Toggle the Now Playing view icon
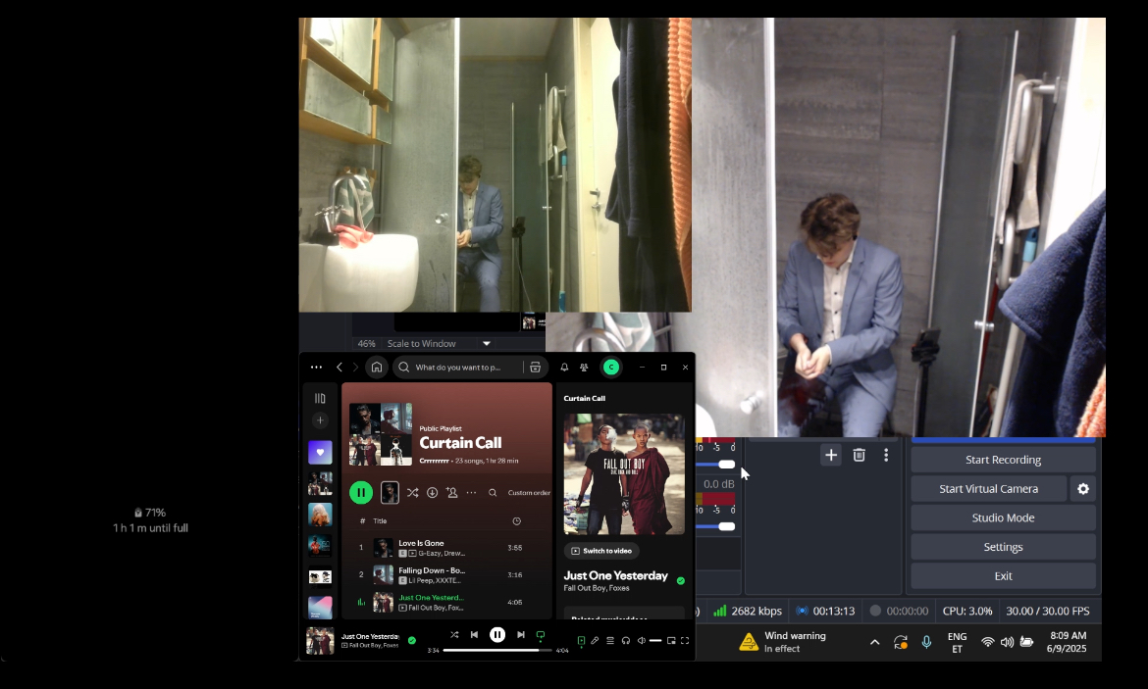 581,641
